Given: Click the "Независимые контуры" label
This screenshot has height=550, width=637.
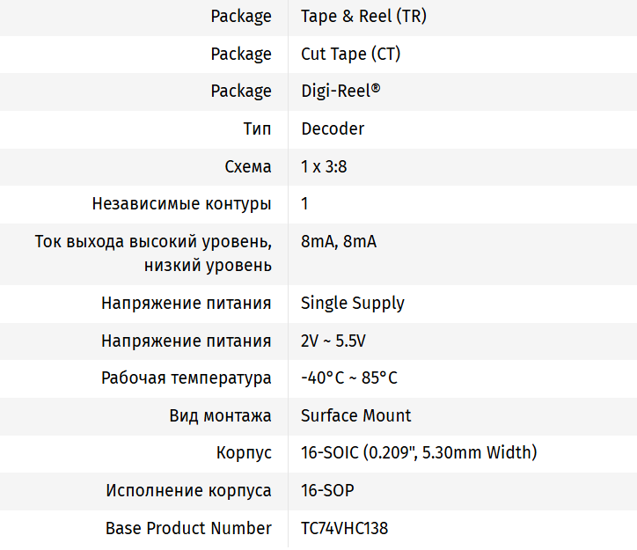Looking at the screenshot, I should [x=181, y=204].
